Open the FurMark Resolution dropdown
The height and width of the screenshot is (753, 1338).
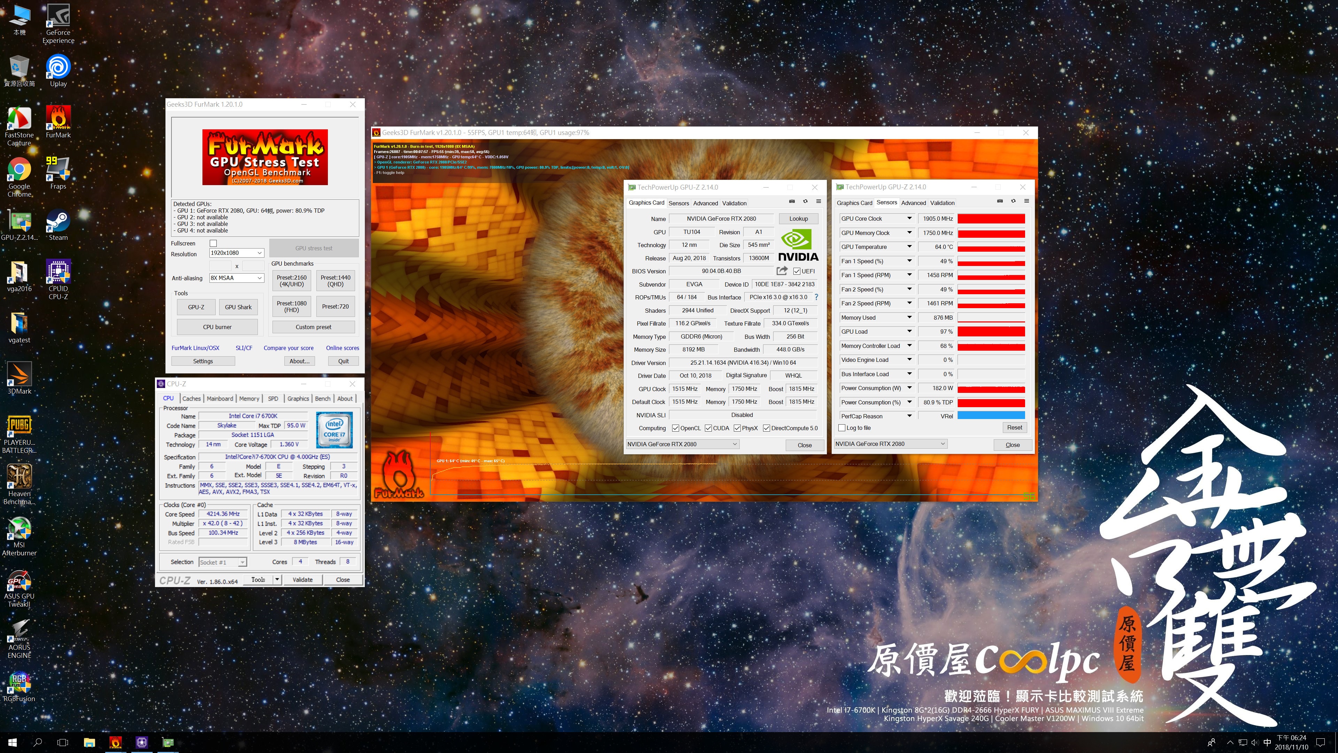tap(236, 253)
